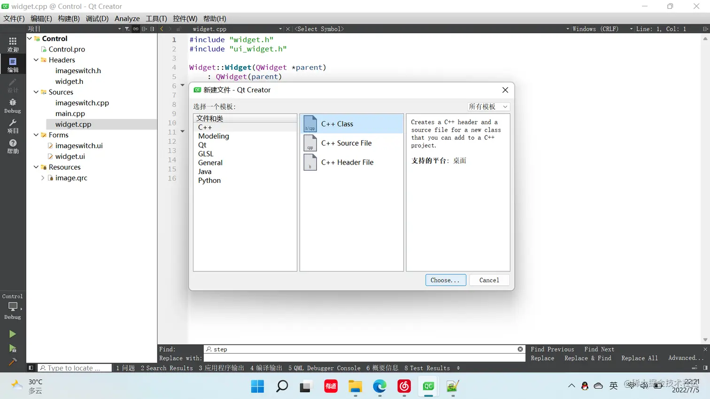Open the 所有模板 template filter dropdown
710x399 pixels.
(488, 106)
